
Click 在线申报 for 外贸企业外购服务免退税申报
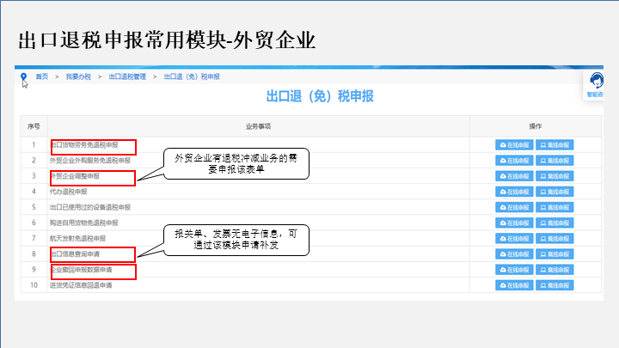514,161
